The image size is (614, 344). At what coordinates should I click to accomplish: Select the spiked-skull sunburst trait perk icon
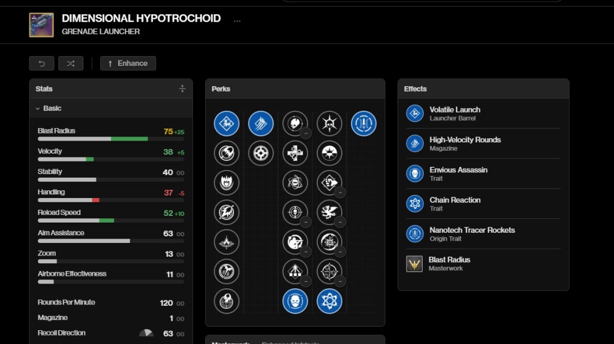click(x=329, y=123)
